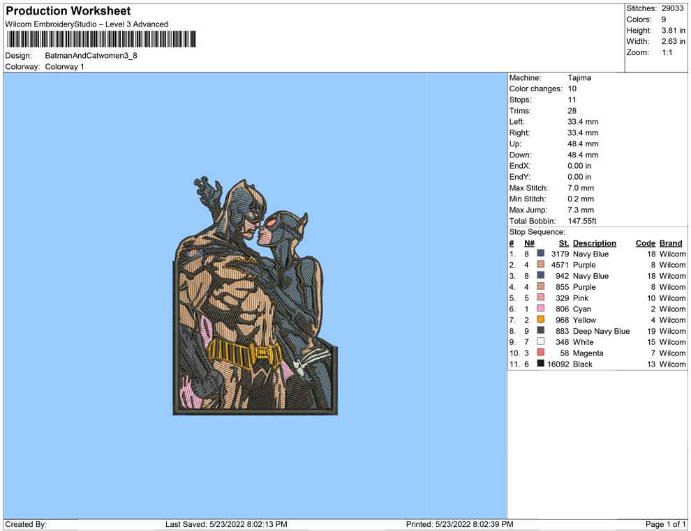Viewport: 691px width, 531px height.
Task: Click the 'Production Worksheet' heading
Action: pos(68,10)
